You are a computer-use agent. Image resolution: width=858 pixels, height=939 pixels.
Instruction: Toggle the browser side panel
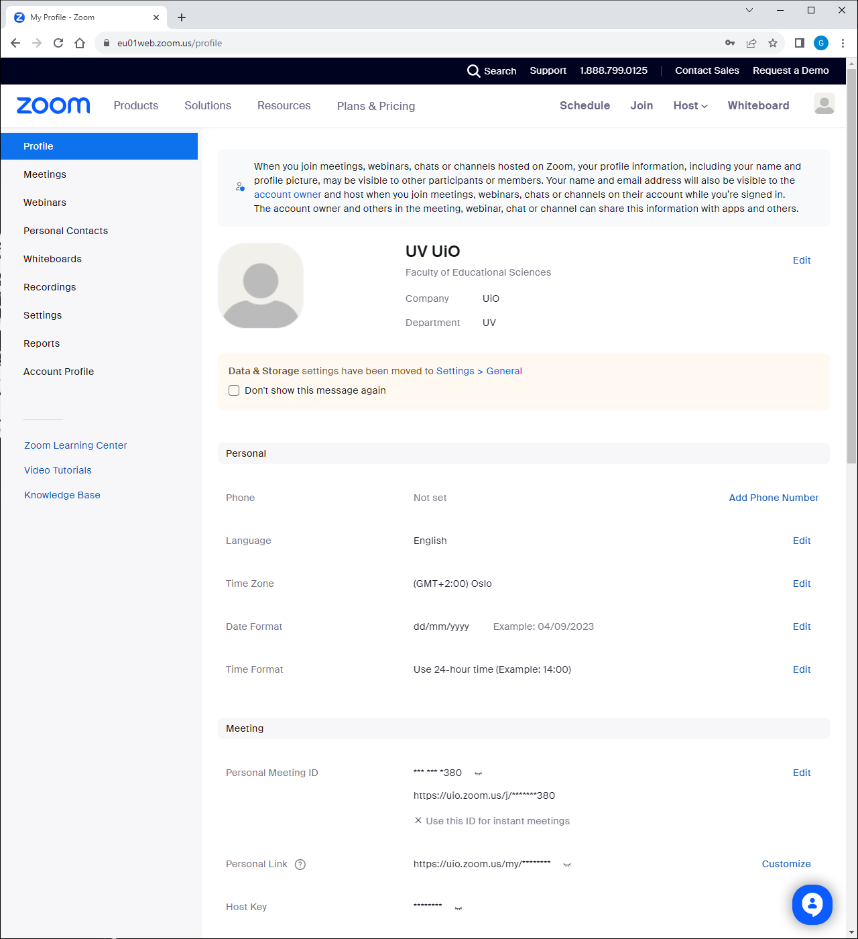800,43
